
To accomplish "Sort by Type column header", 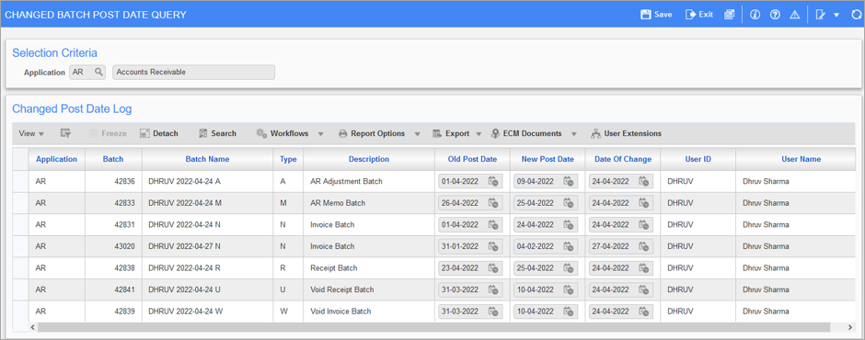I will tap(288, 159).
